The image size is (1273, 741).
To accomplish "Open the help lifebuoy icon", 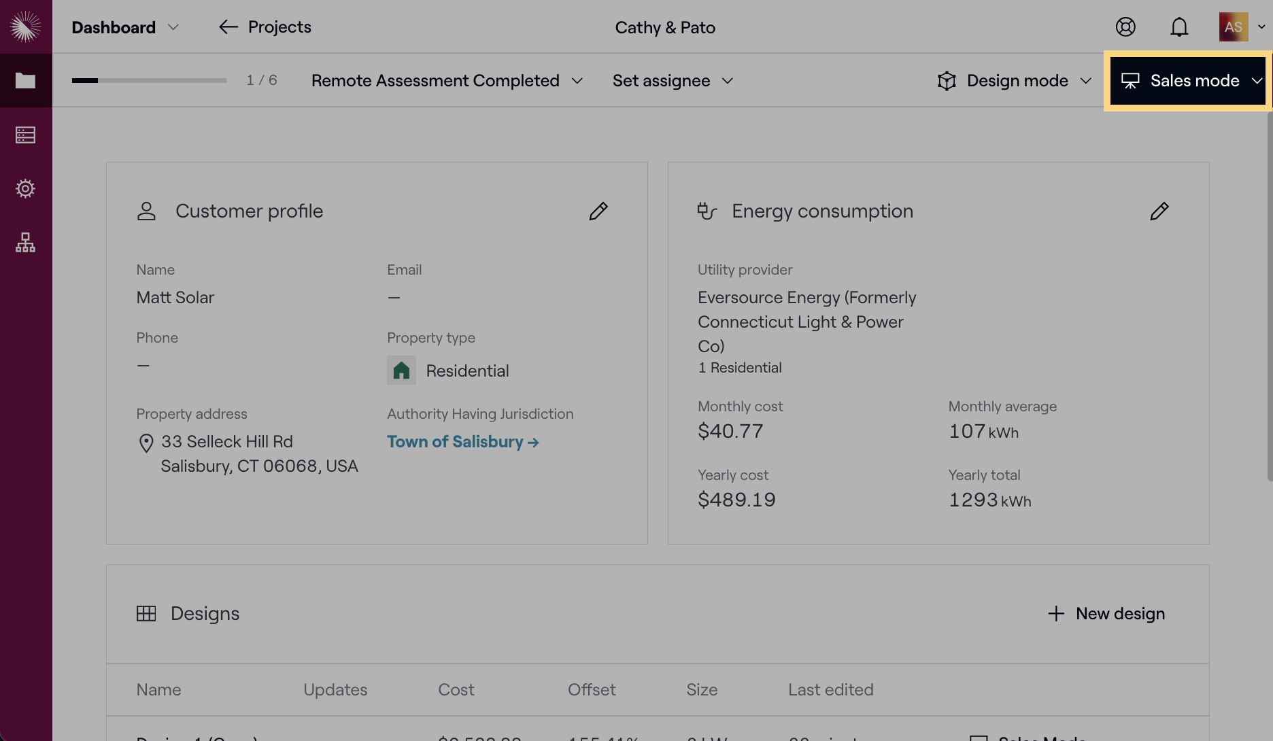I will click(1125, 27).
